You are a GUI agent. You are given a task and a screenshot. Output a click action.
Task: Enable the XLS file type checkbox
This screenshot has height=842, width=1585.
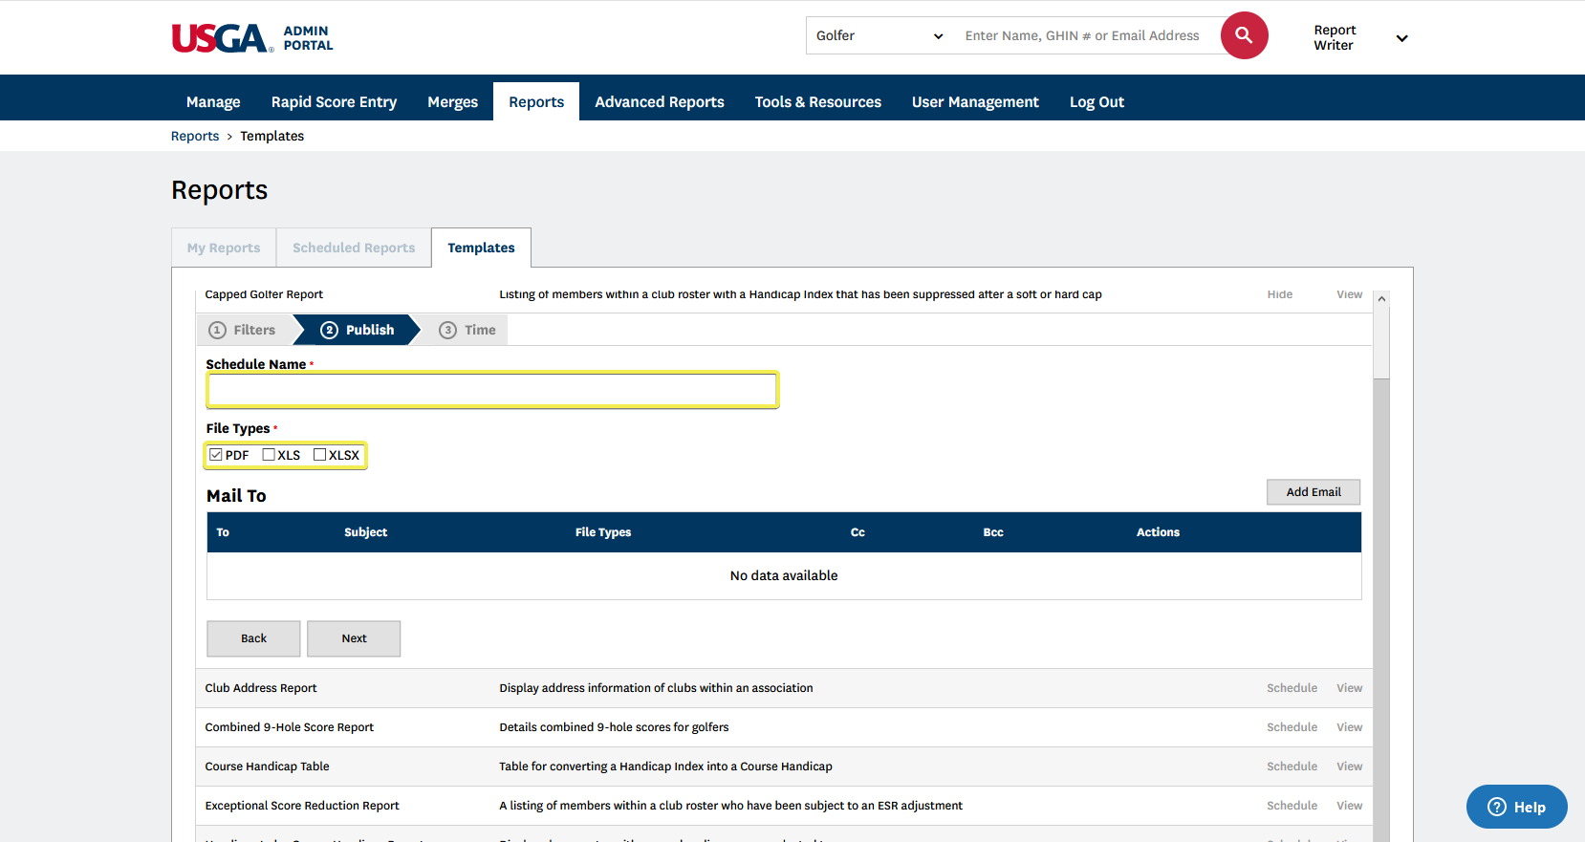point(269,455)
